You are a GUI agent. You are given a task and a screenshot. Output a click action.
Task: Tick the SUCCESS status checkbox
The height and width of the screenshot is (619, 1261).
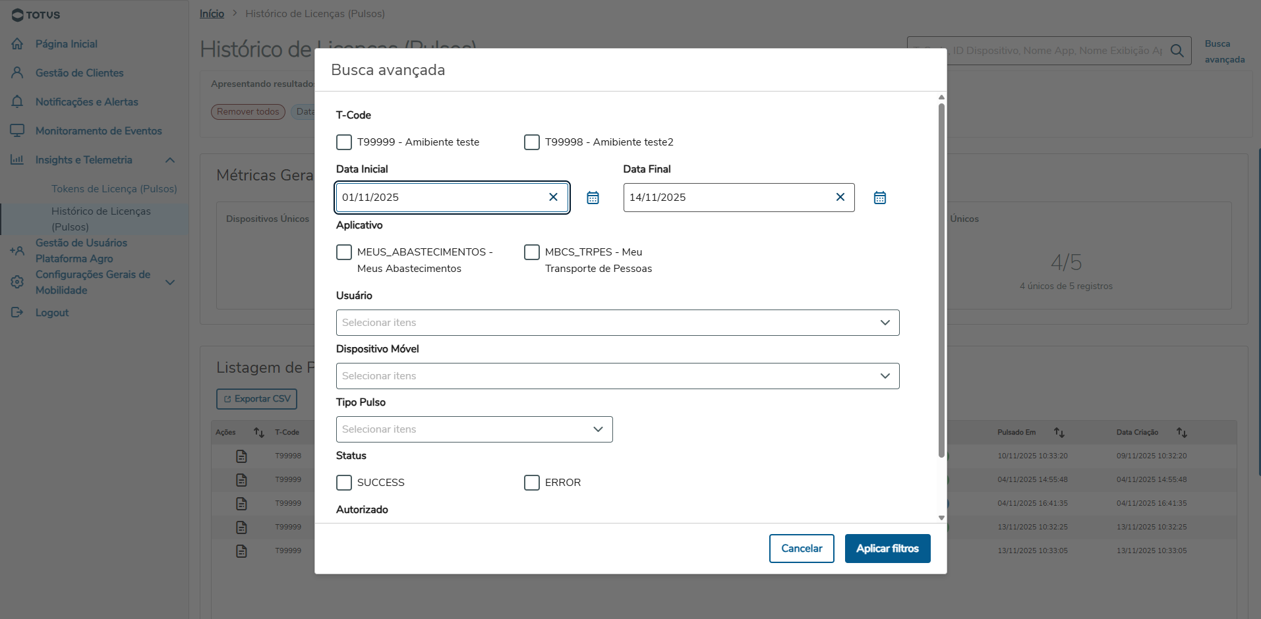[x=344, y=483]
